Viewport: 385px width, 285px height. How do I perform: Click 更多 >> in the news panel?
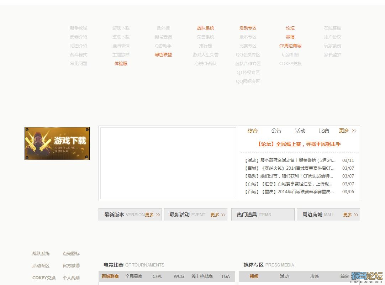point(348,131)
